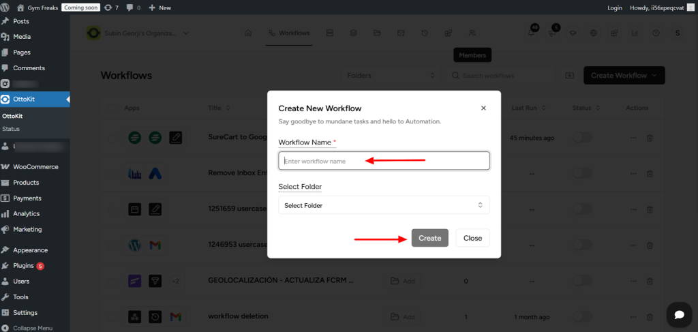Click the home icon in OttoKit navigation
Screen dimensions: 698x332
tap(248, 33)
